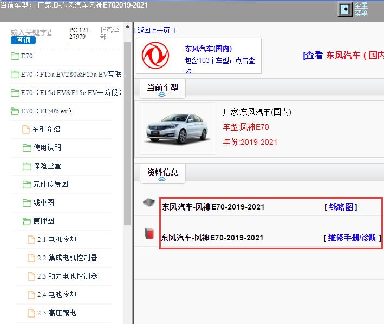The height and width of the screenshot is (324, 384).
Task: Open 原理图 tree item label
Action: point(43,221)
